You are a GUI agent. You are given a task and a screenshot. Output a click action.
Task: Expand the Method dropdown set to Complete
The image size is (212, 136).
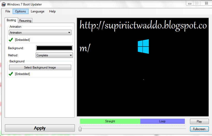tap(54, 55)
